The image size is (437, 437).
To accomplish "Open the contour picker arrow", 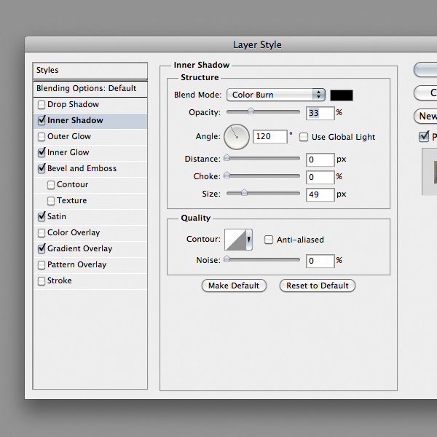I will 249,240.
